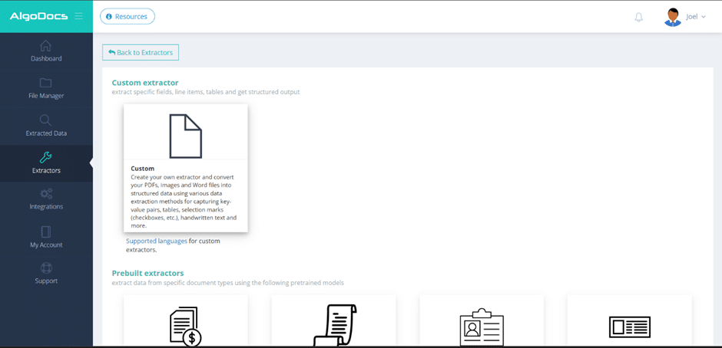Expand the Joel user dropdown
This screenshot has height=348, width=722.
pos(696,17)
